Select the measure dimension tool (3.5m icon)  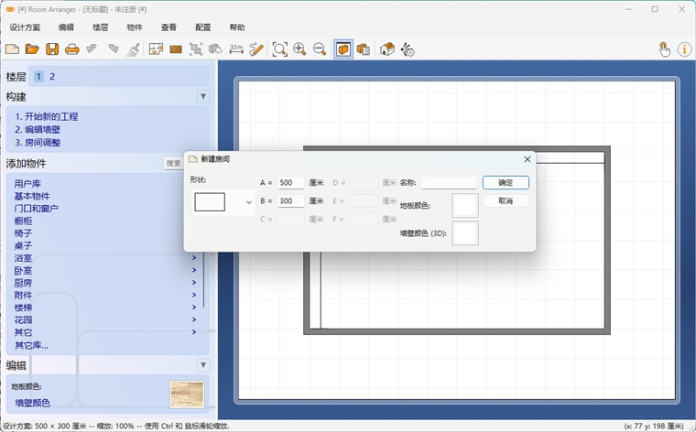point(236,49)
